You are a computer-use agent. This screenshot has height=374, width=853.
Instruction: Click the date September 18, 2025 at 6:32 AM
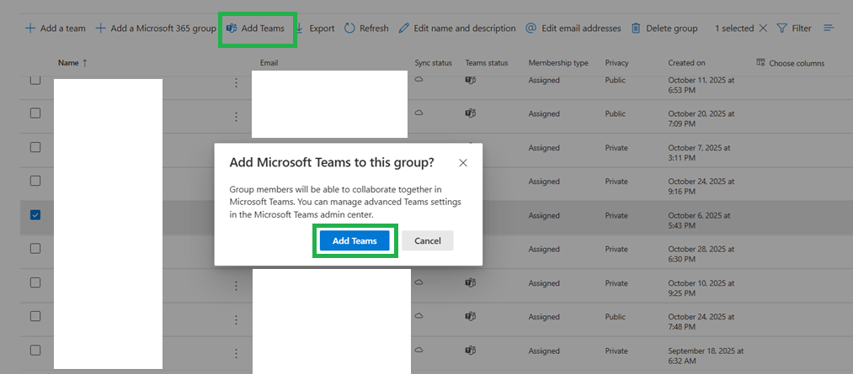706,356
